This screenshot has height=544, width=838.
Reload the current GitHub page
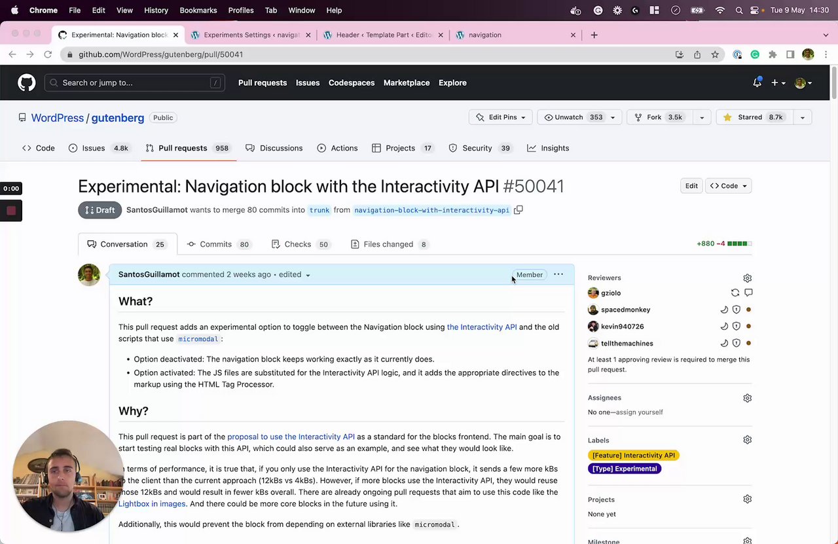(48, 54)
